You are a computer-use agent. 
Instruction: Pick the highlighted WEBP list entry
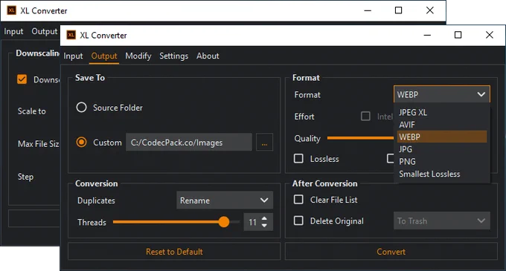pyautogui.click(x=442, y=137)
